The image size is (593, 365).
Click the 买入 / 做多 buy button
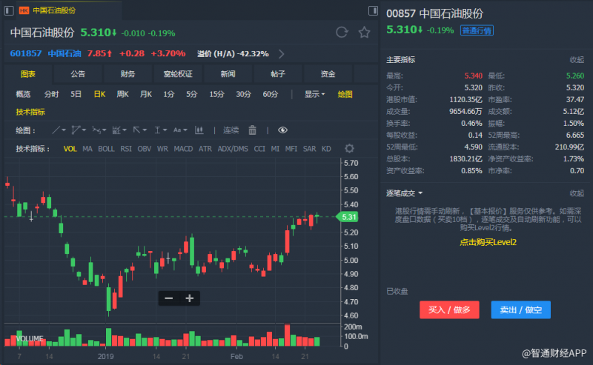point(449,309)
